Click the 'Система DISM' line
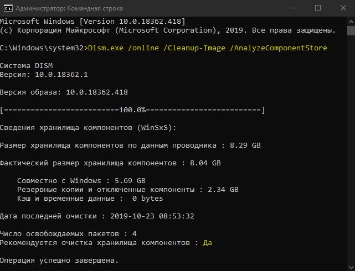 point(26,66)
